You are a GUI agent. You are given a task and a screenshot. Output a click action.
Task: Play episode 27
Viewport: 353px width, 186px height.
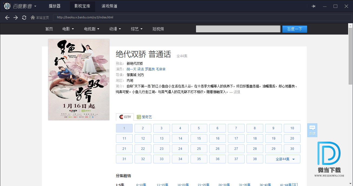click(236, 149)
